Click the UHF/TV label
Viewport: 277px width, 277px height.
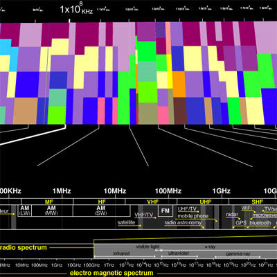(x=187, y=209)
